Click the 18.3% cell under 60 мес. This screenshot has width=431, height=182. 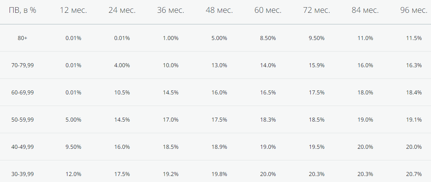coord(268,120)
